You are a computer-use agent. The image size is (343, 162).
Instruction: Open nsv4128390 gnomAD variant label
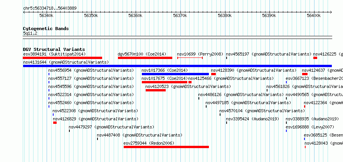tap(254, 70)
